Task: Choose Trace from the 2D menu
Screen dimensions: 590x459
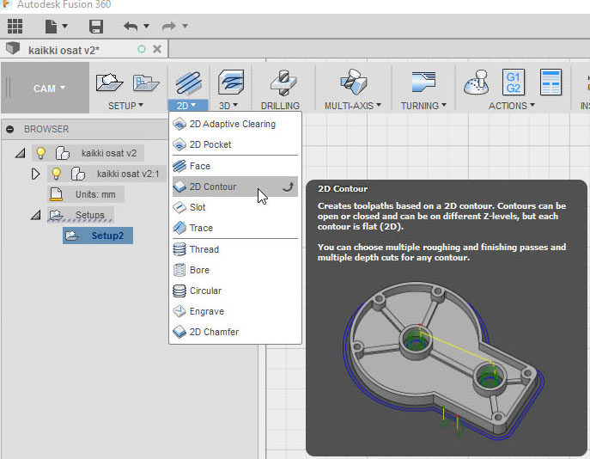Action: point(235,228)
